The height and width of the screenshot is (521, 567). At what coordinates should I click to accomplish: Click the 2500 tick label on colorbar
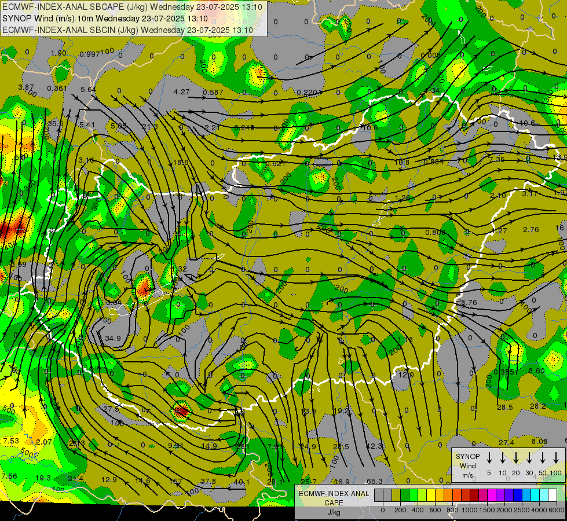[x=522, y=510]
